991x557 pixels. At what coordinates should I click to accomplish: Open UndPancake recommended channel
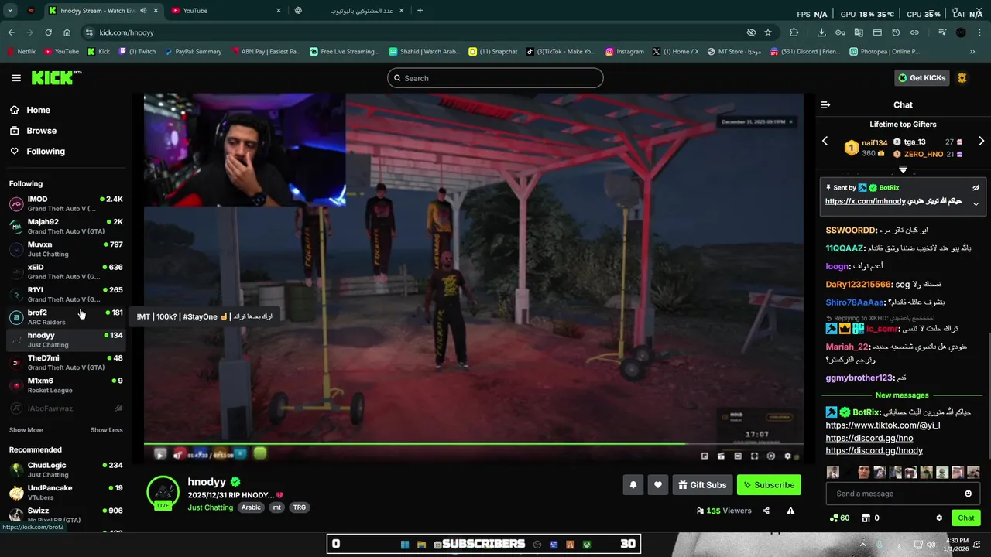point(66,492)
